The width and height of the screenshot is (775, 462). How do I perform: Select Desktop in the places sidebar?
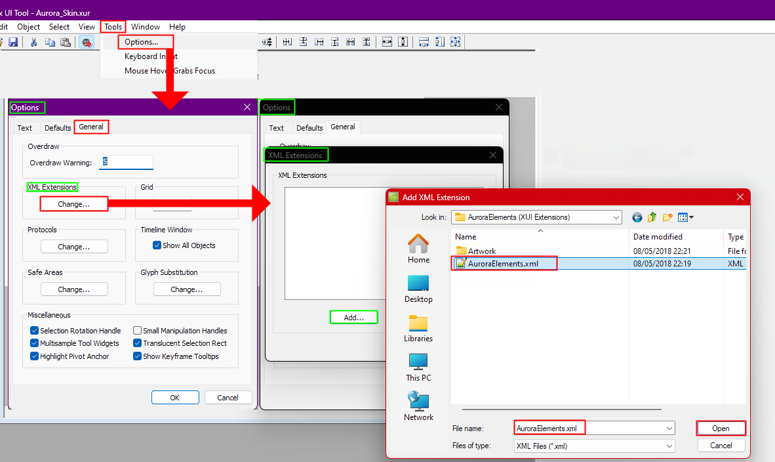pos(418,289)
